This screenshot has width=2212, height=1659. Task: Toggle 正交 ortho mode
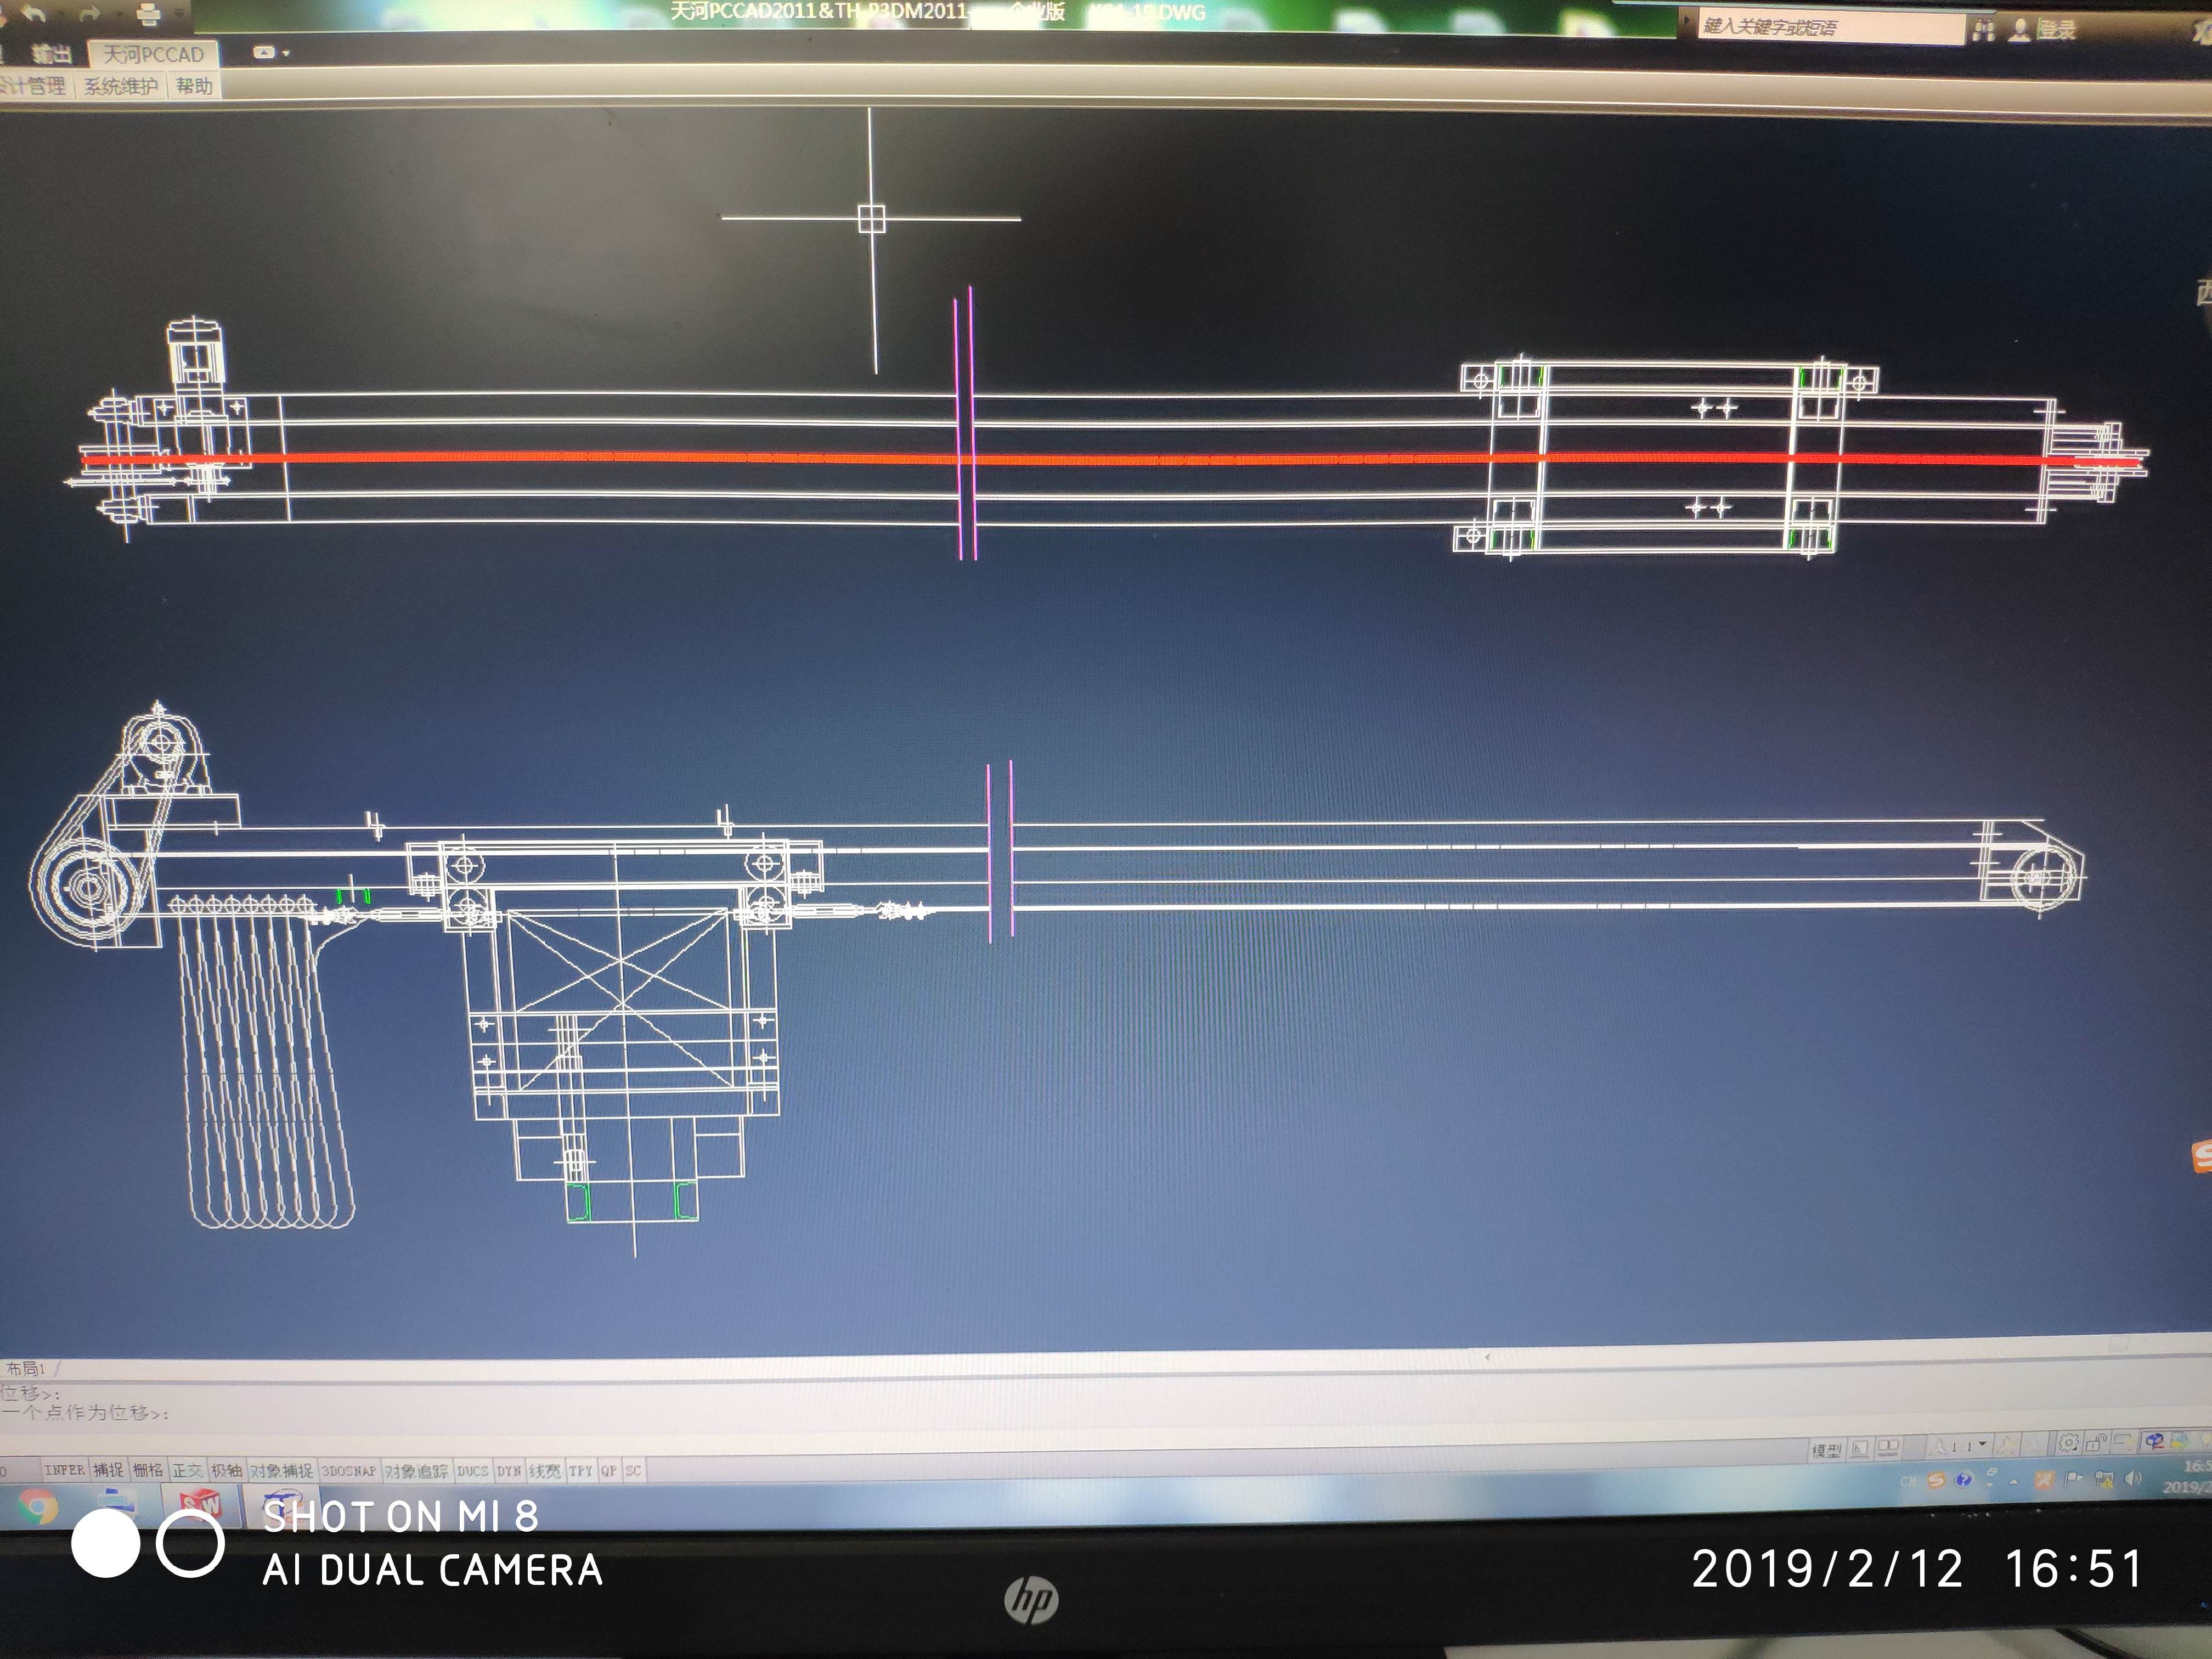187,1470
